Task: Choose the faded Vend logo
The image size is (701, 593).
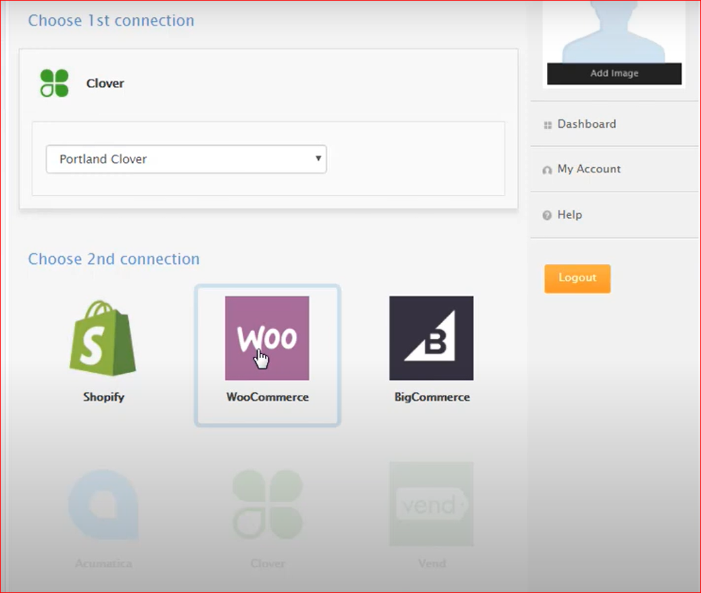Action: point(431,504)
